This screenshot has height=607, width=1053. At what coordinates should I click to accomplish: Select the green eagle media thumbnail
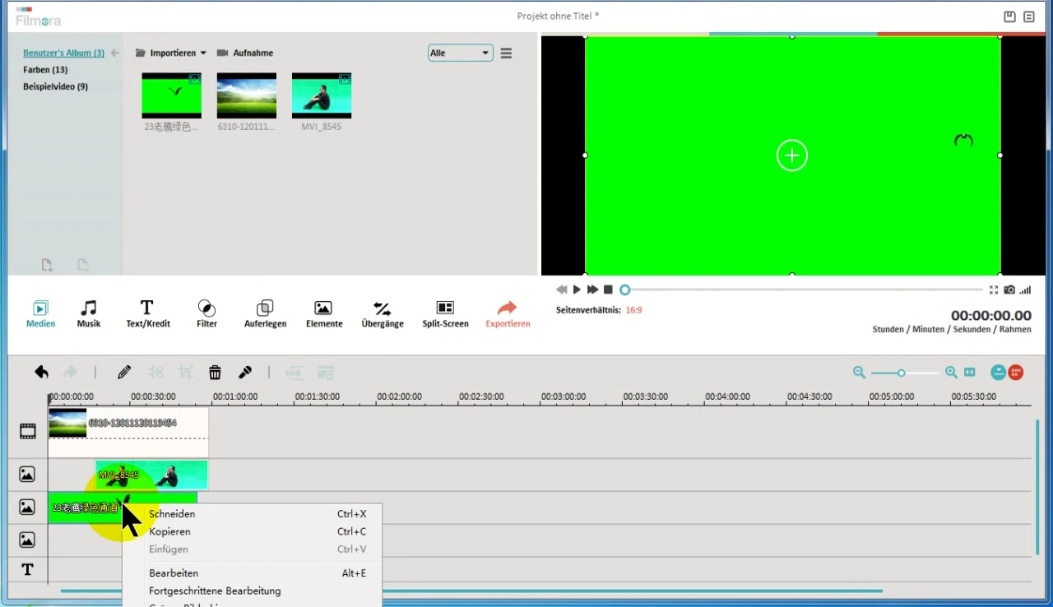[171, 95]
